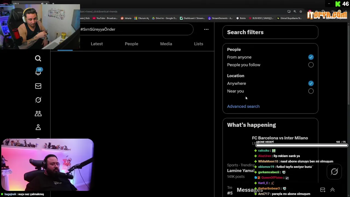350x197 pixels.
Task: Click chat username oblomov19
Action: [266, 167]
